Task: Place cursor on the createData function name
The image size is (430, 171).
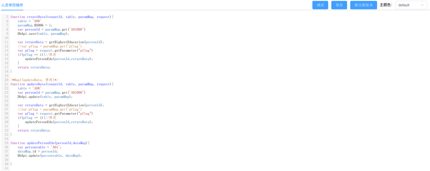Action: [x=36, y=17]
